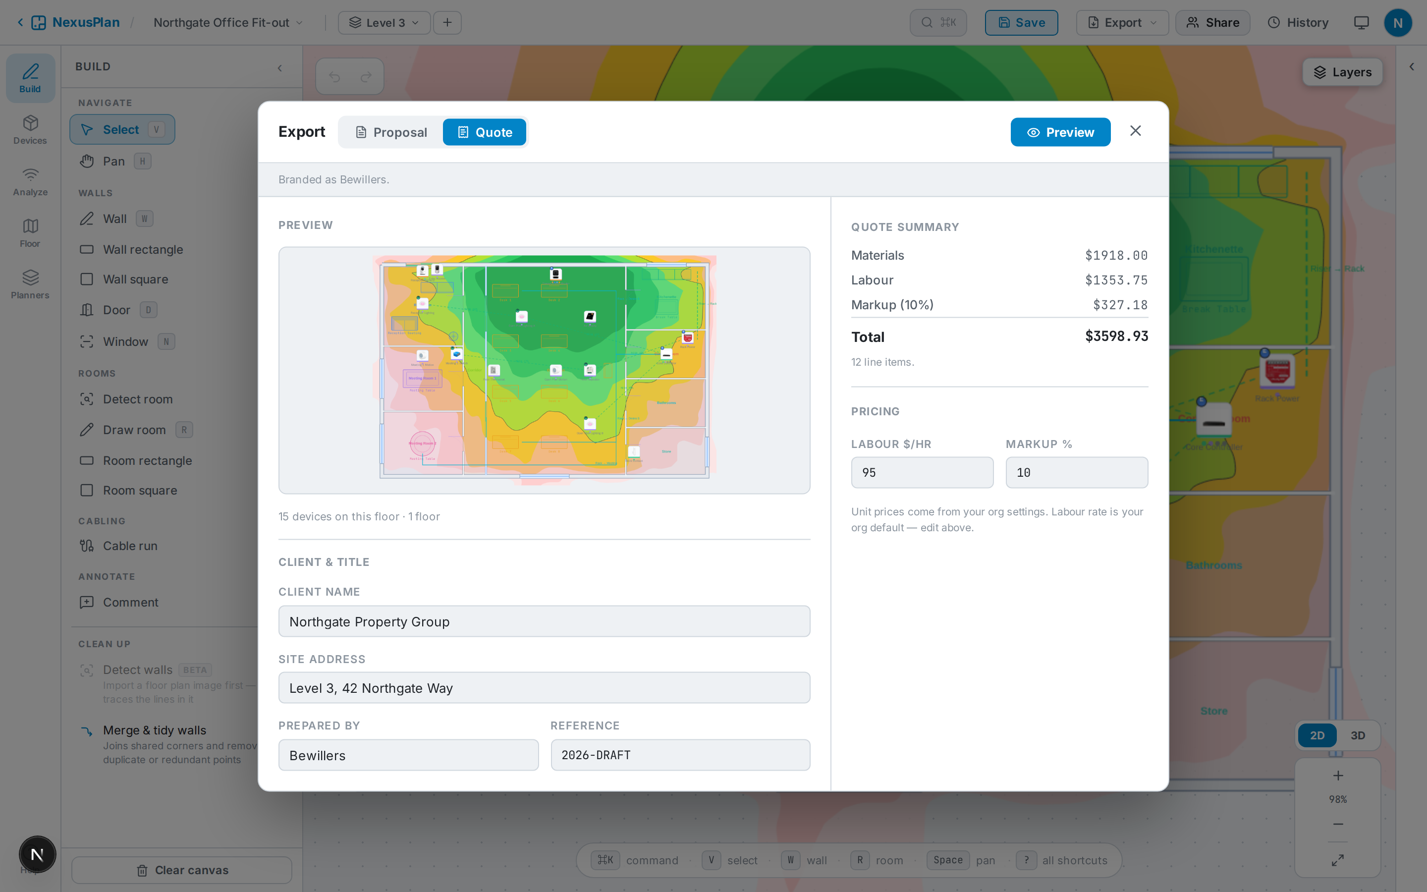The height and width of the screenshot is (892, 1427).
Task: Pick the Wall drawing tool
Action: 116,219
